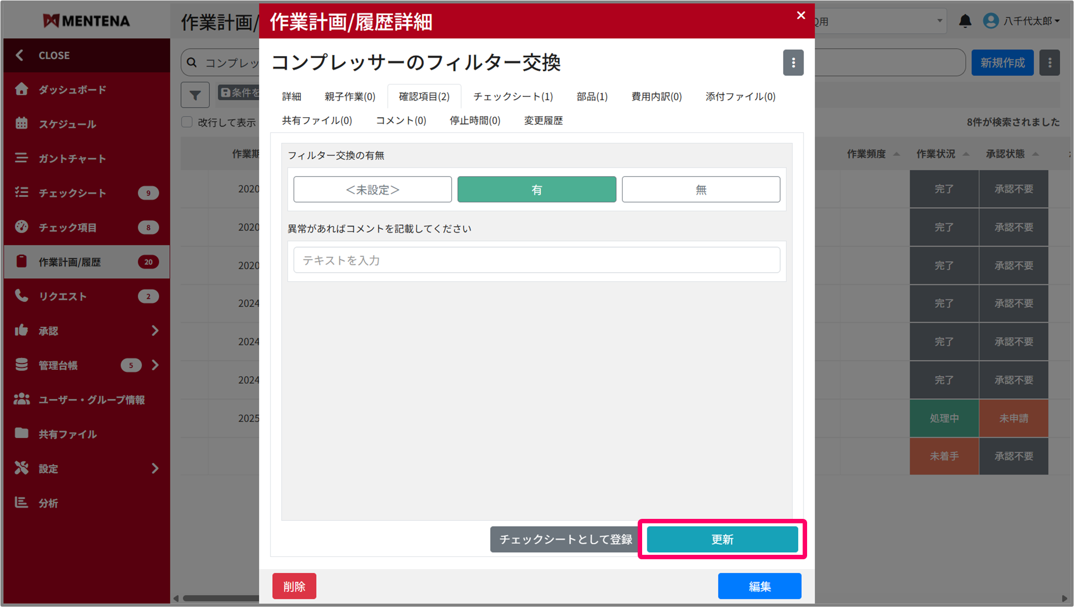Click the horizontal scrollbar at the bottom
The height and width of the screenshot is (607, 1074).
pos(221,599)
